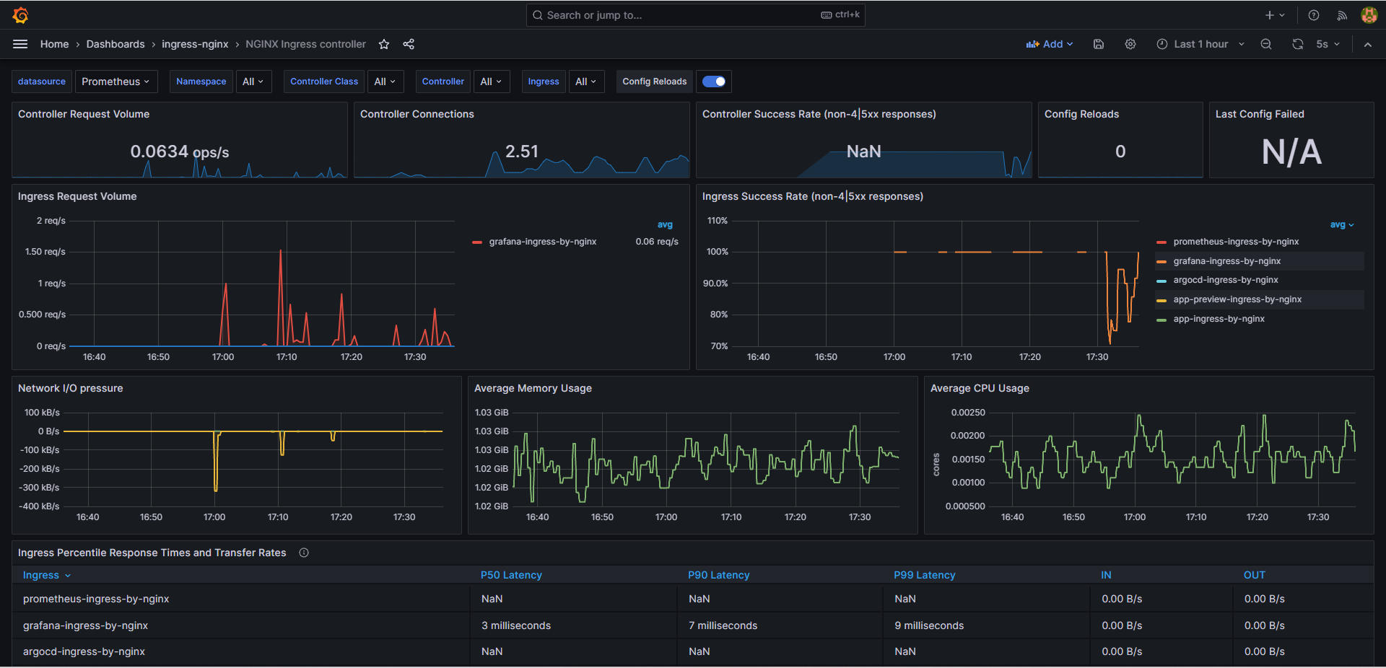Go to Dashboards breadcrumb
Image resolution: width=1386 pixels, height=668 pixels.
(x=115, y=44)
